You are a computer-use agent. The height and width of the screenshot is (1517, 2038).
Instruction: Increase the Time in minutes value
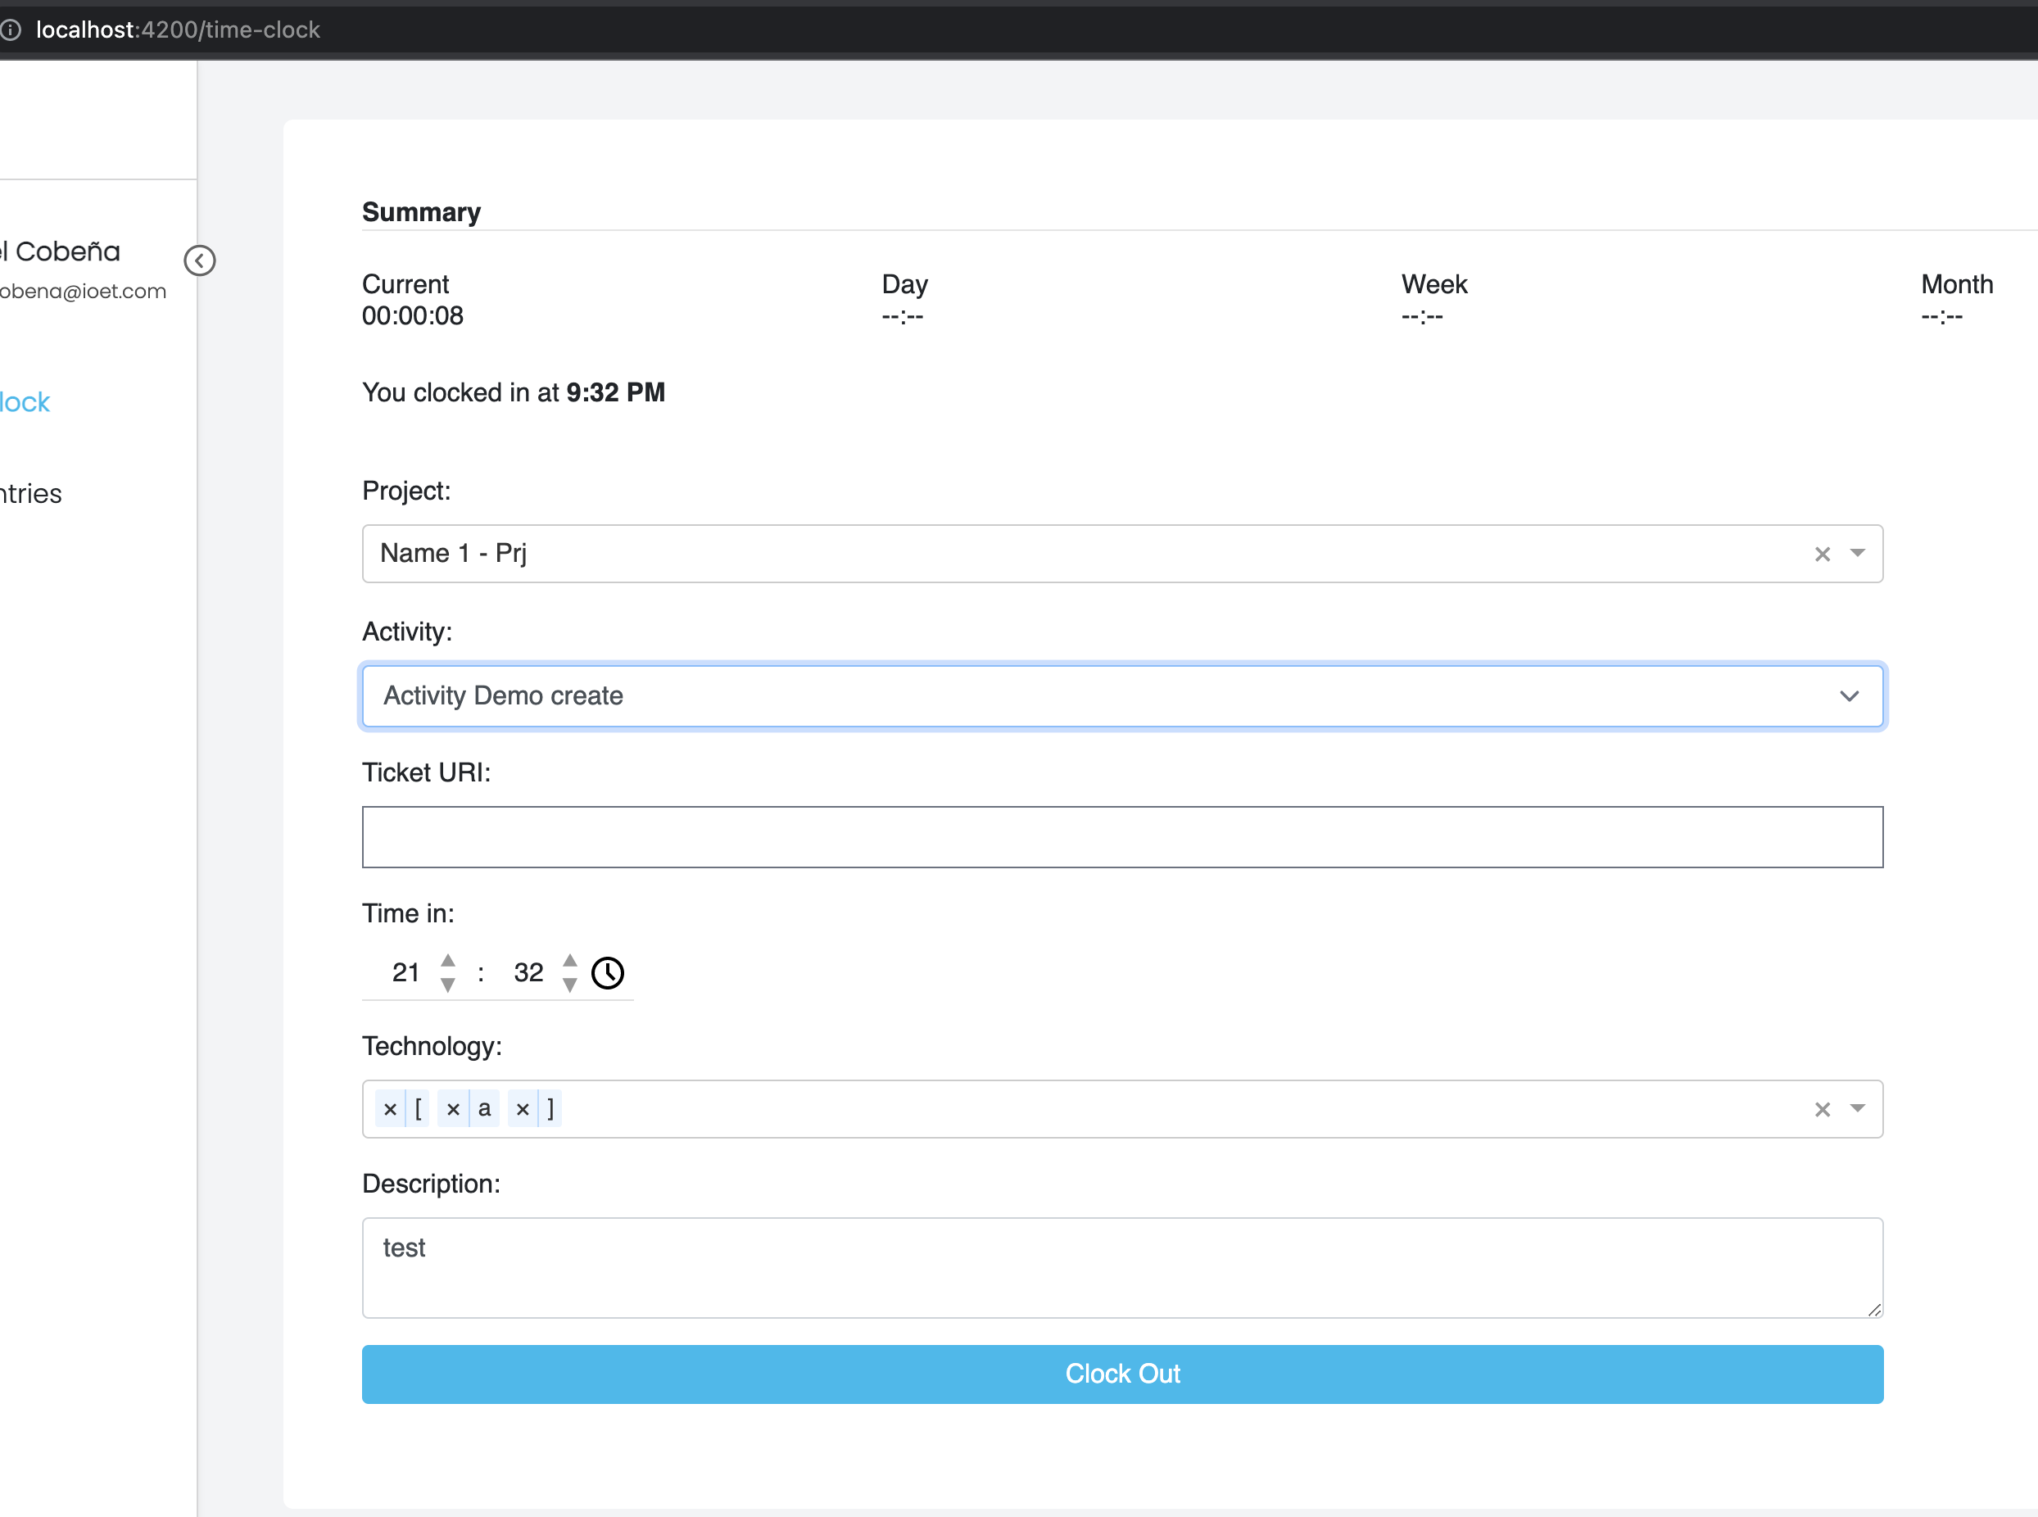pyautogui.click(x=569, y=960)
